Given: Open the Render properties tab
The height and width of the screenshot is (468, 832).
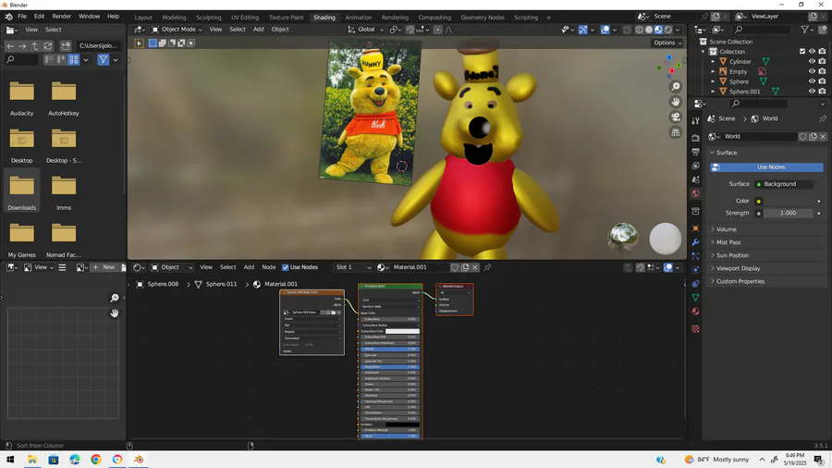Looking at the screenshot, I should click(x=695, y=138).
